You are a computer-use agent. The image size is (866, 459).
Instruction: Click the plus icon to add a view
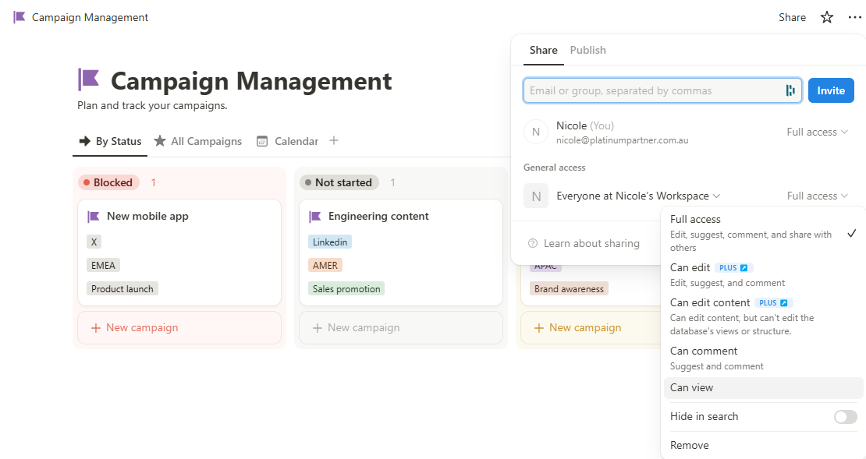tap(334, 141)
